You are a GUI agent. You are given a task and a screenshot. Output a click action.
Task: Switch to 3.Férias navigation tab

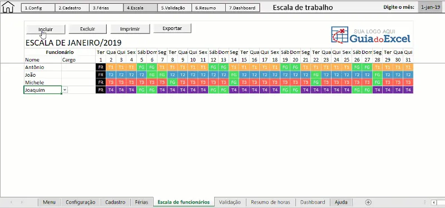pos(106,8)
